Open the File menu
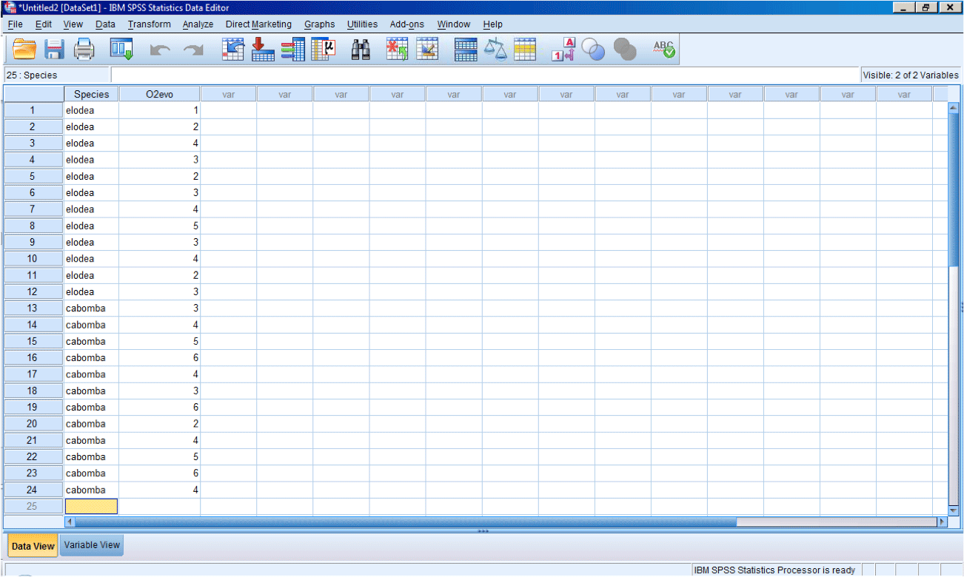 coord(15,24)
